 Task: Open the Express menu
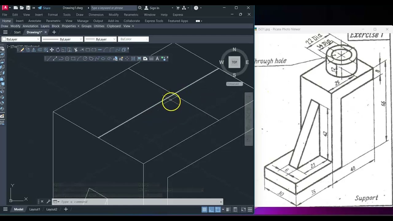(178, 14)
